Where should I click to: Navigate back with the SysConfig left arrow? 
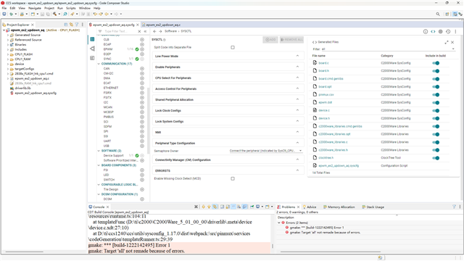coord(154,31)
